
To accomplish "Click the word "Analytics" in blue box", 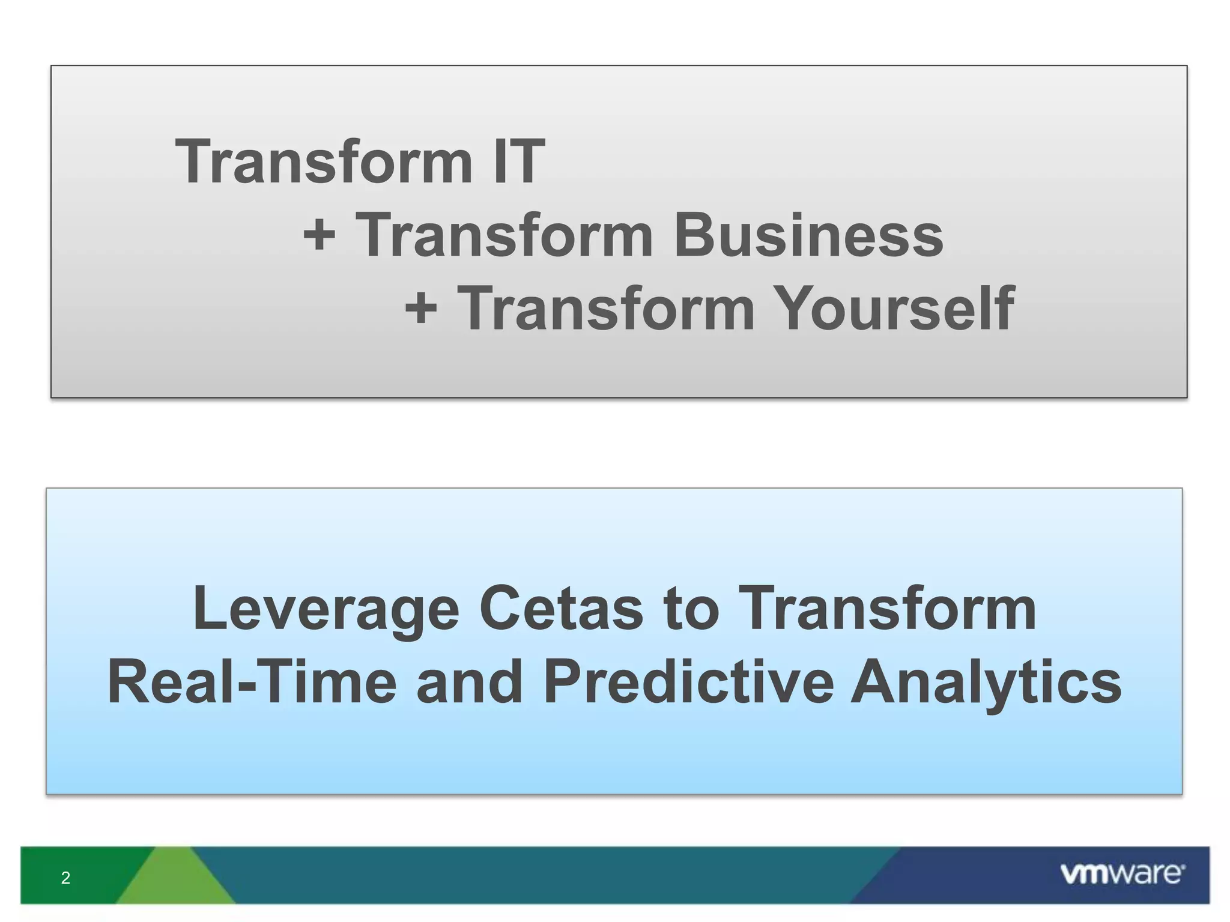I will click(986, 682).
